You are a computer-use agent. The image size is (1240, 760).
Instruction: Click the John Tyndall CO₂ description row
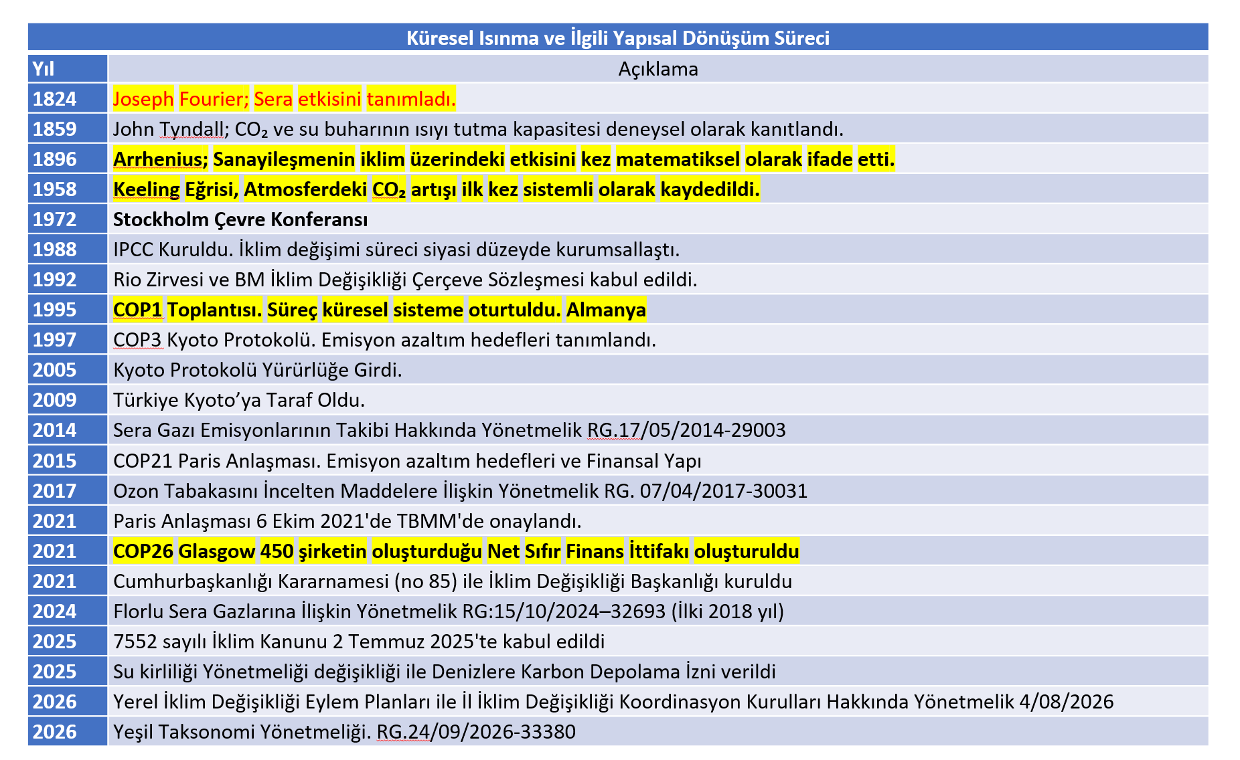tap(658, 128)
